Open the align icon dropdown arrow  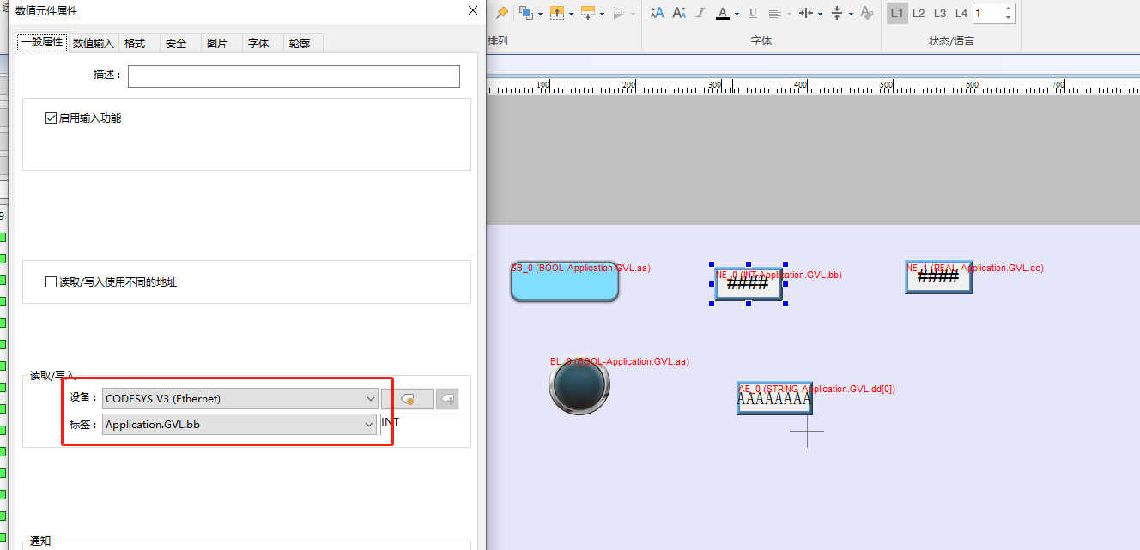click(x=570, y=14)
